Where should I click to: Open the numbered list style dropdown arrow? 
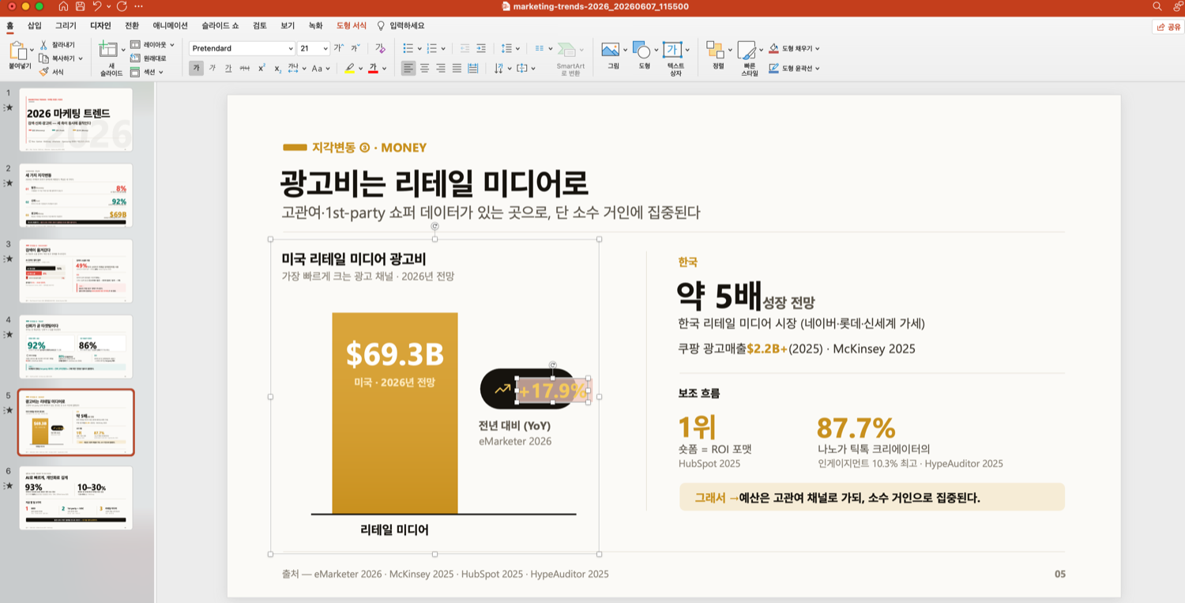[443, 48]
